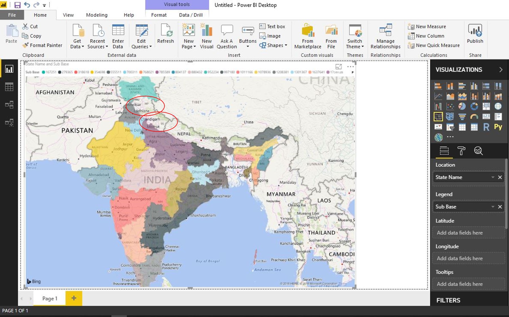The width and height of the screenshot is (509, 317).
Task: Switch to the Format paint-roller pane
Action: [461, 151]
